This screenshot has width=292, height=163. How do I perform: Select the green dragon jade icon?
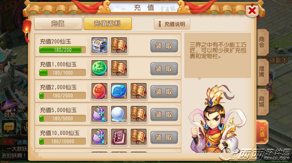[99, 68]
